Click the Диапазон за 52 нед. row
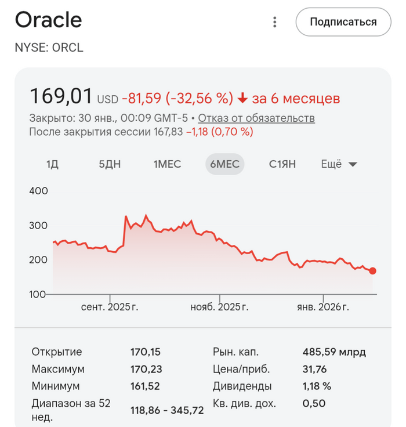Screen dimensions: 406x427 (x=71, y=410)
